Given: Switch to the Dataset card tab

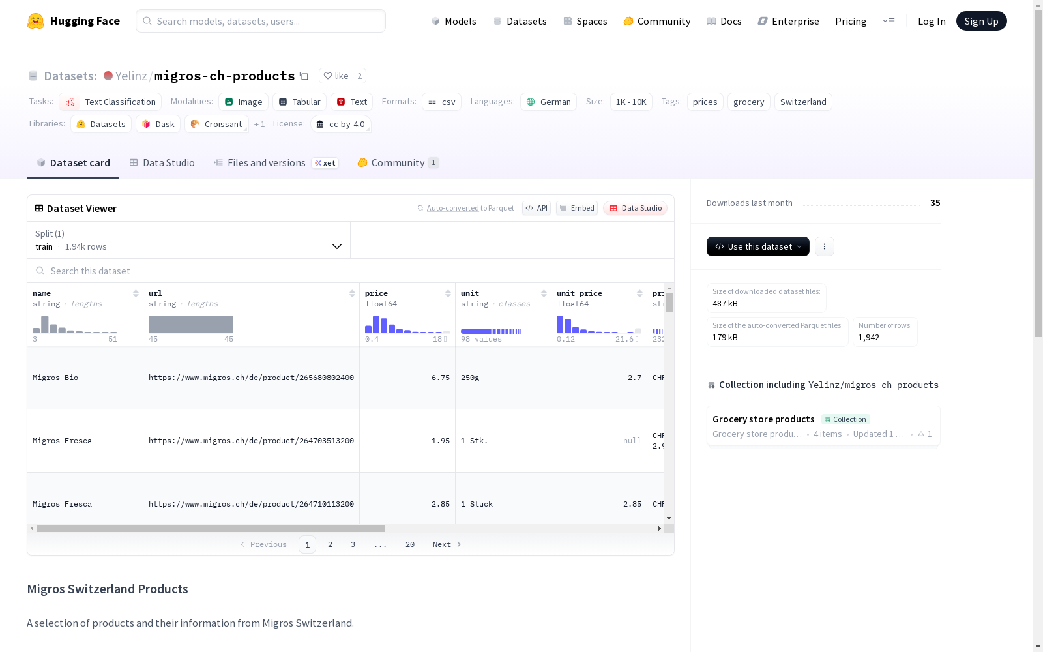Looking at the screenshot, I should (73, 163).
